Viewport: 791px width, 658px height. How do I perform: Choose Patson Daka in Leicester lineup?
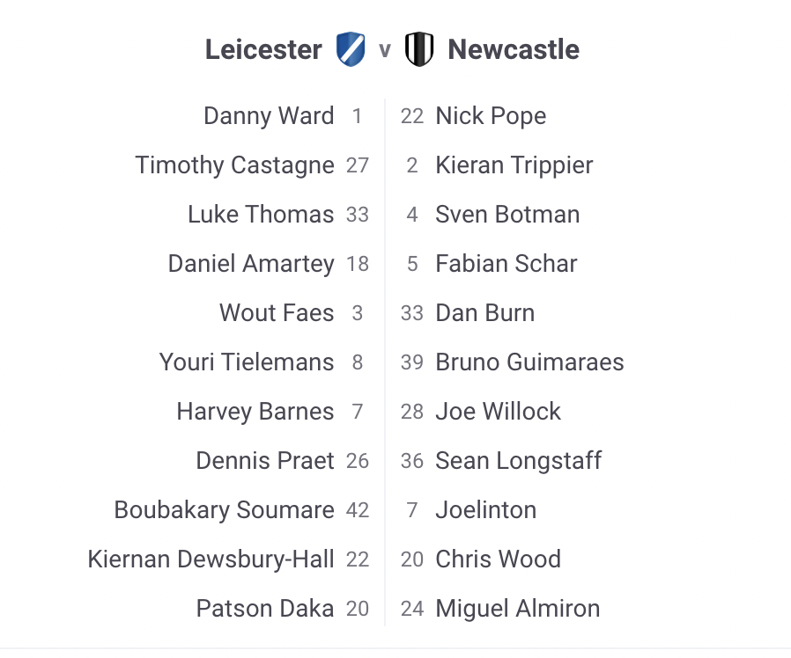[265, 609]
